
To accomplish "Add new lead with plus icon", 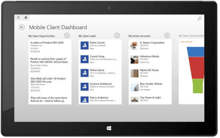I will [117, 35].
